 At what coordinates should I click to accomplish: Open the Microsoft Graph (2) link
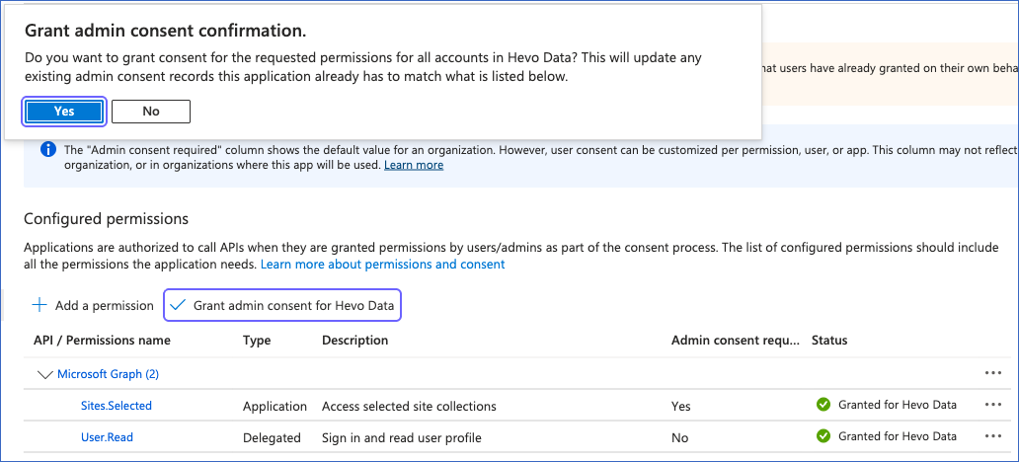pyautogui.click(x=108, y=374)
